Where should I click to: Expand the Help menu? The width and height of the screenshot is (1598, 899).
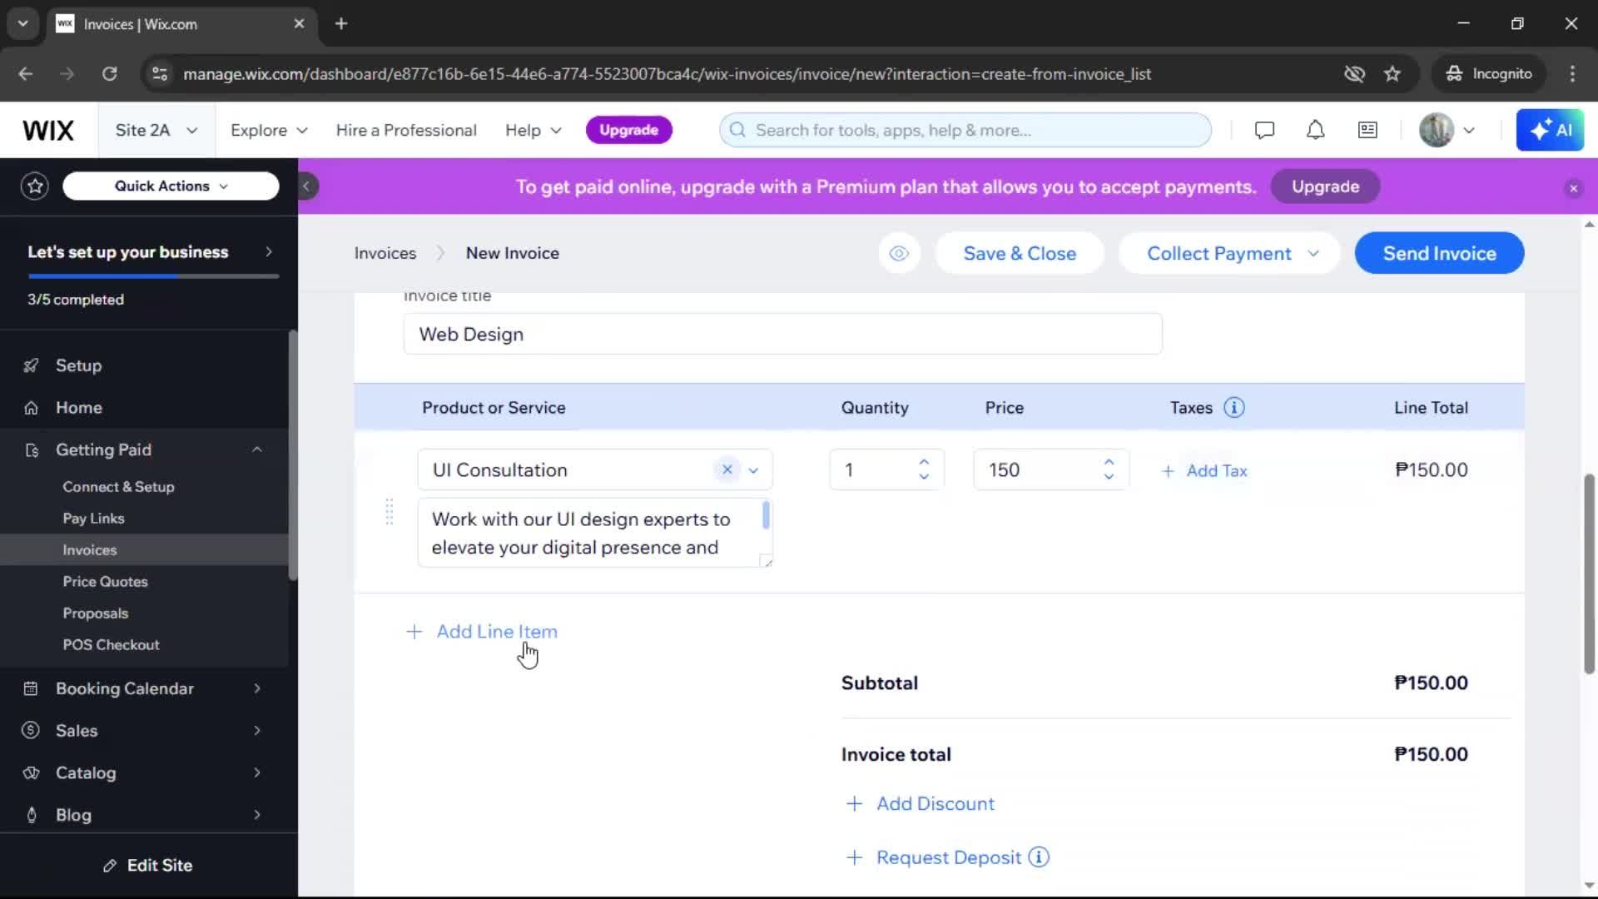pos(533,131)
